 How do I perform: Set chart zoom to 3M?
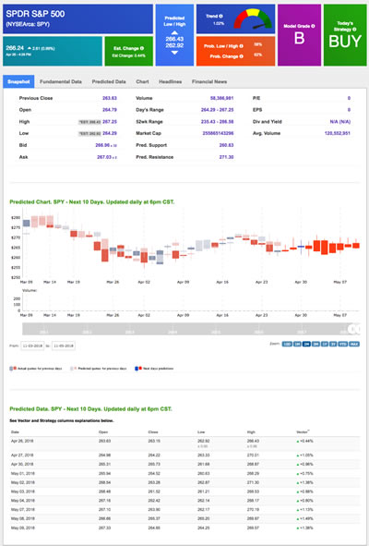tap(315, 344)
